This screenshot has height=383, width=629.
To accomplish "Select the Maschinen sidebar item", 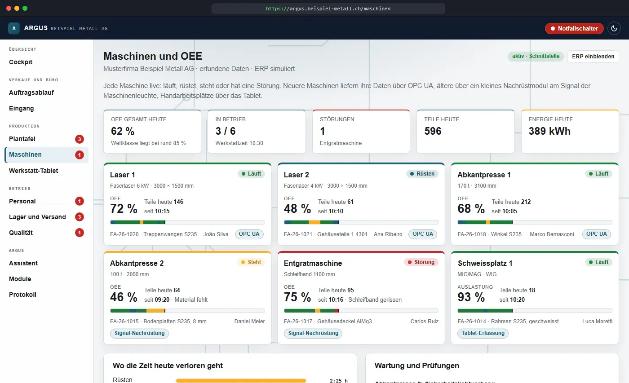I will tap(46, 154).
